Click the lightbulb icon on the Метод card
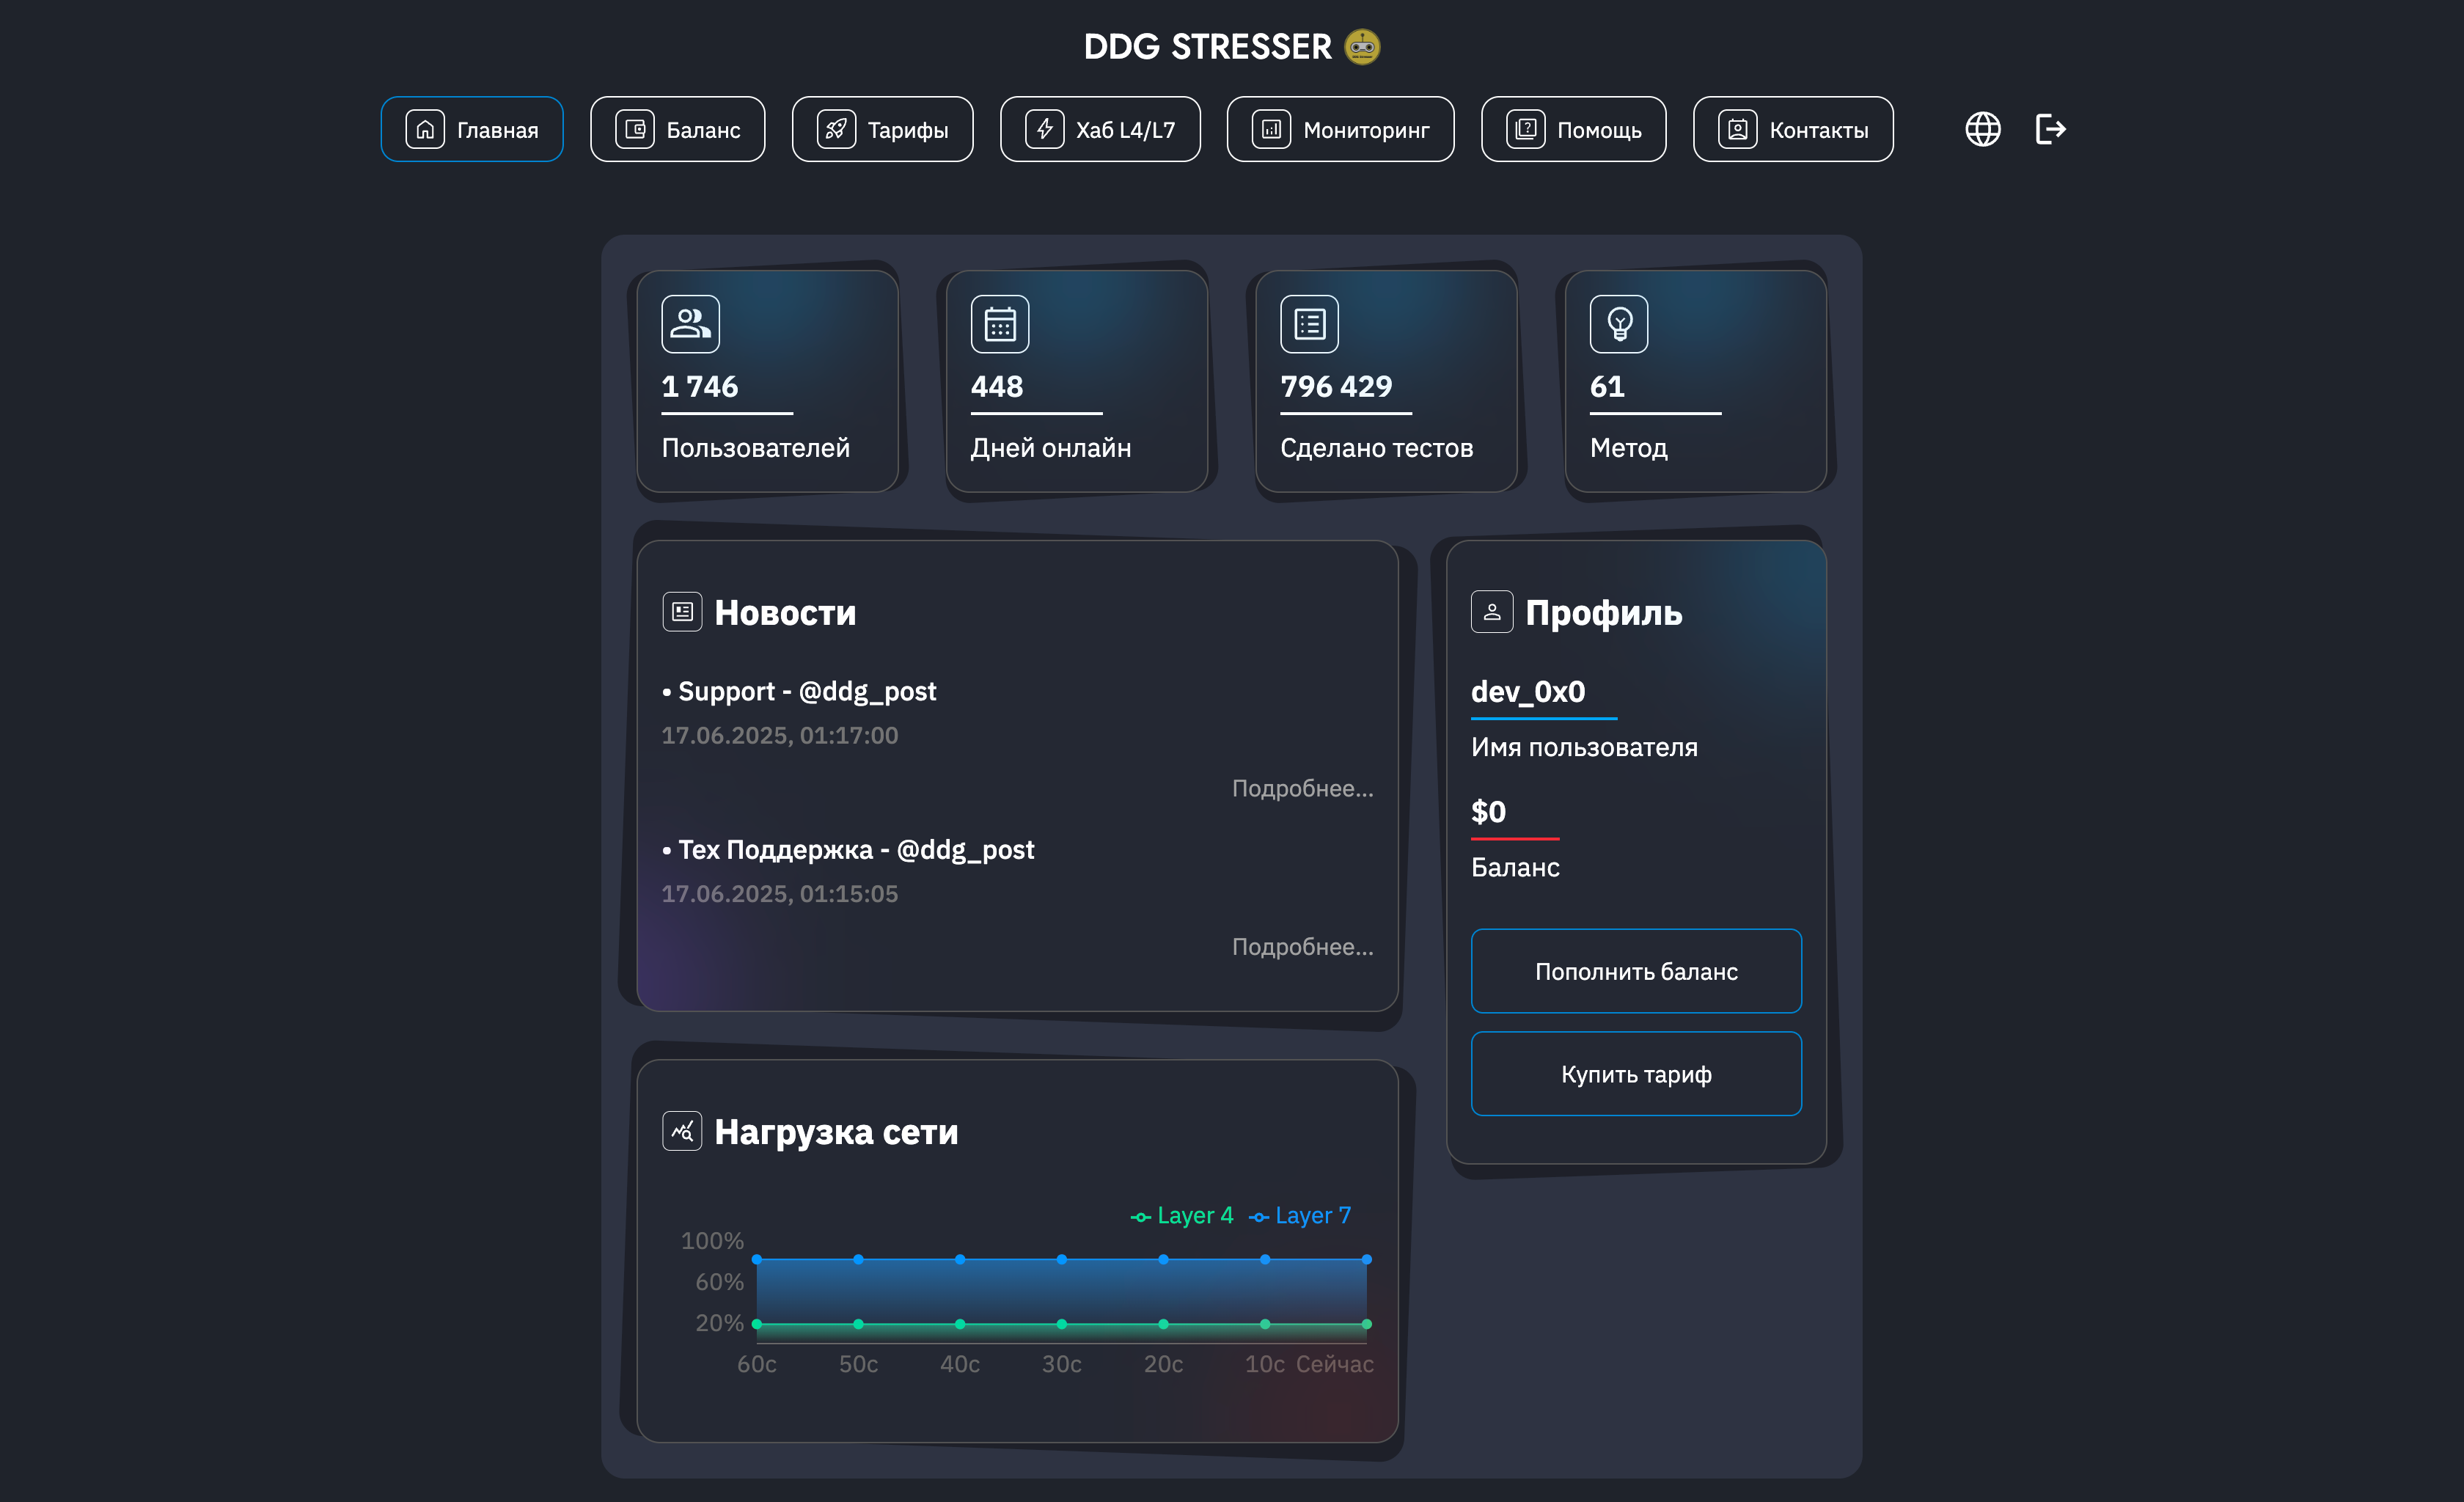The width and height of the screenshot is (2464, 1502). tap(1618, 322)
